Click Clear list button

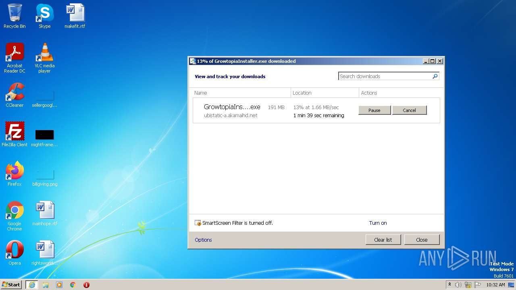click(383, 240)
